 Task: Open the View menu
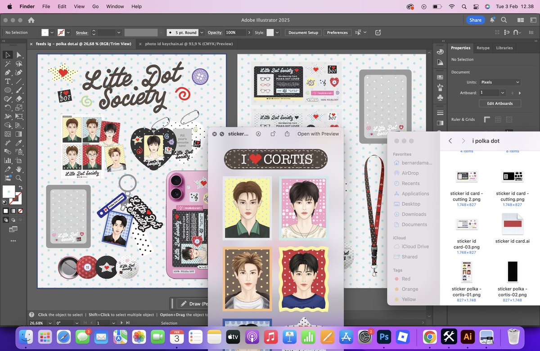[79, 7]
